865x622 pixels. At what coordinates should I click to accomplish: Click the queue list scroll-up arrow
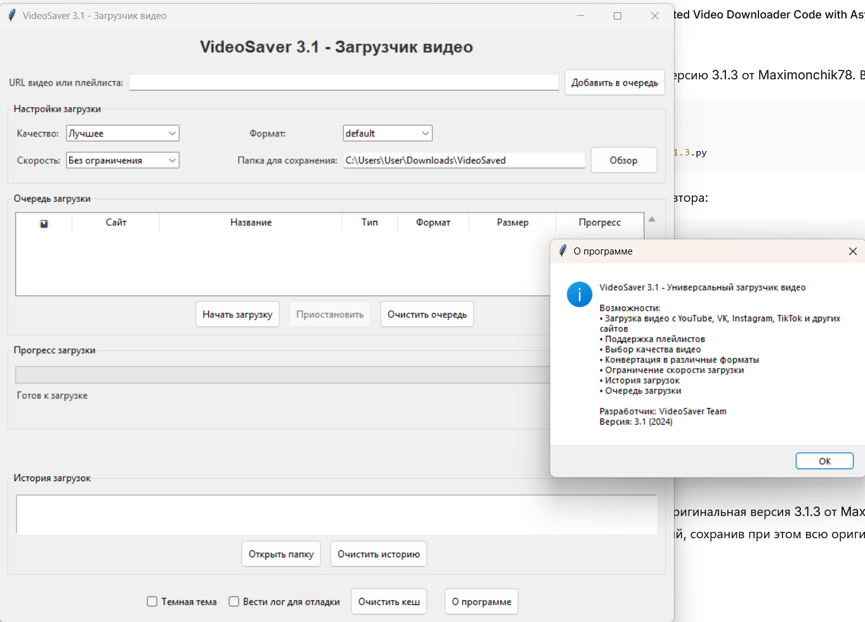click(652, 220)
